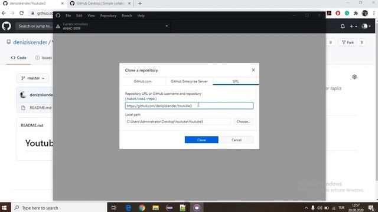
Task: Click the GitHub Desktop logo icon in title bar
Action: 58,16
